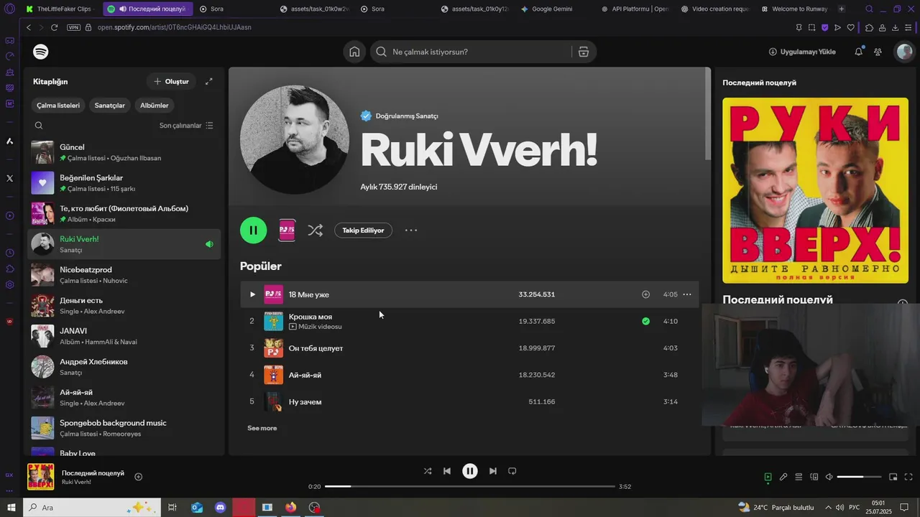This screenshot has width=920, height=517.
Task: Open Он тебя целует track title
Action: [x=316, y=348]
